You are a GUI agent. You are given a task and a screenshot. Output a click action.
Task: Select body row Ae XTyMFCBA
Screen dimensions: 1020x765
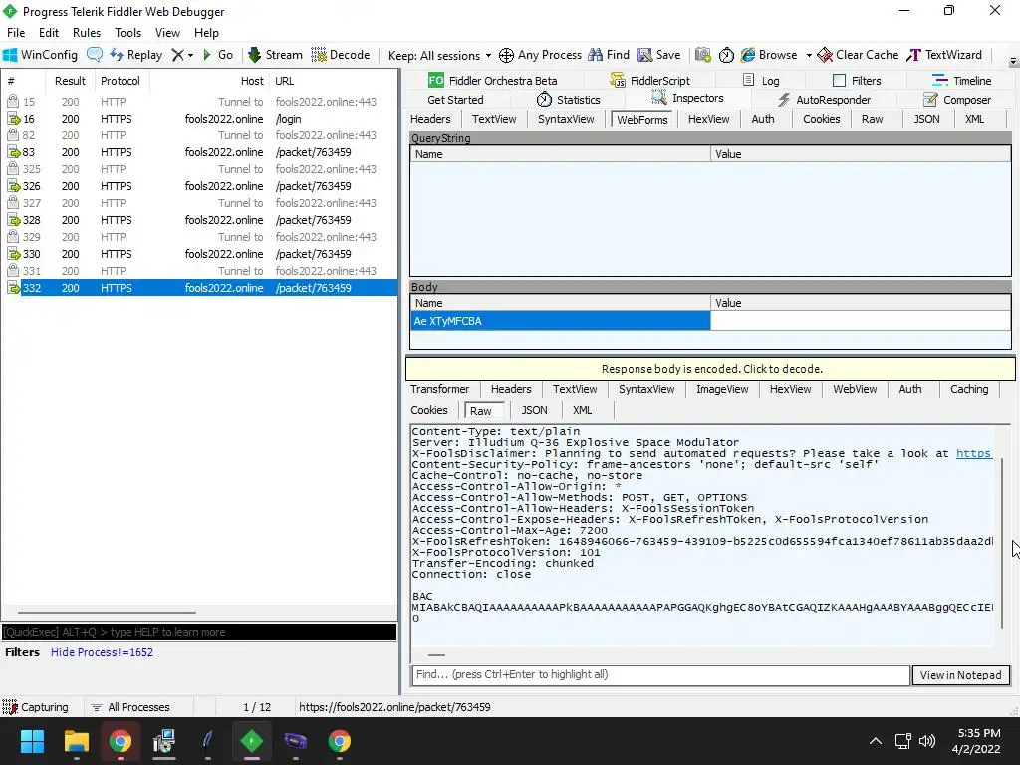pos(560,321)
